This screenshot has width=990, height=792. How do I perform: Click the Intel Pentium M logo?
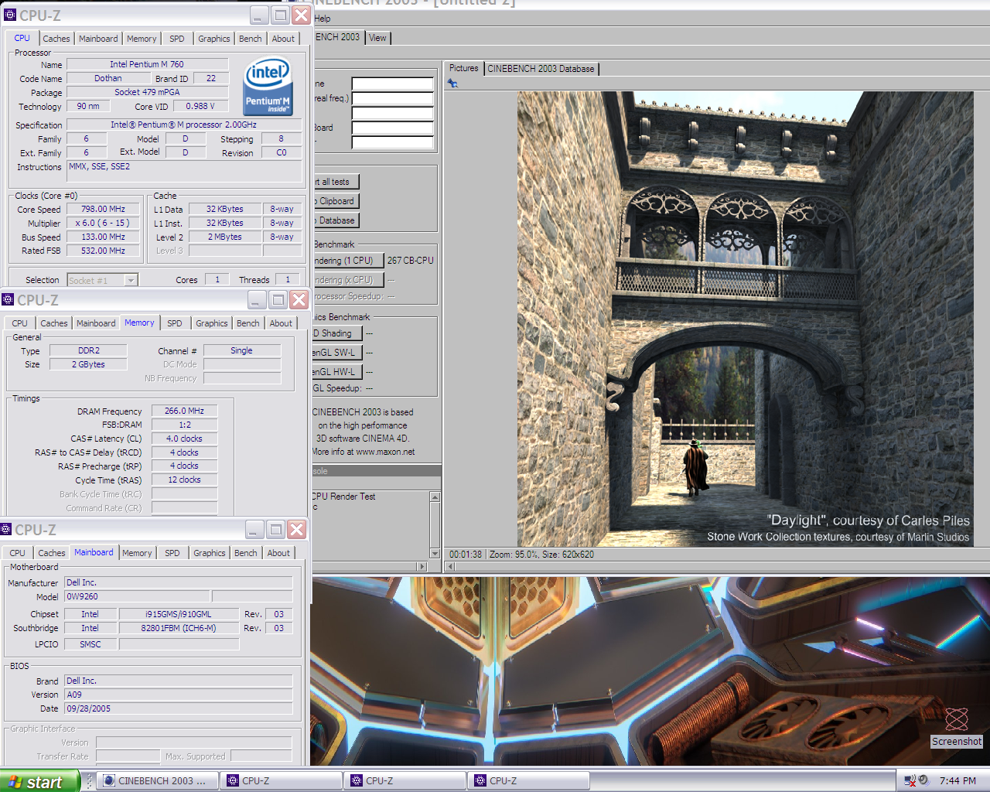[x=268, y=86]
